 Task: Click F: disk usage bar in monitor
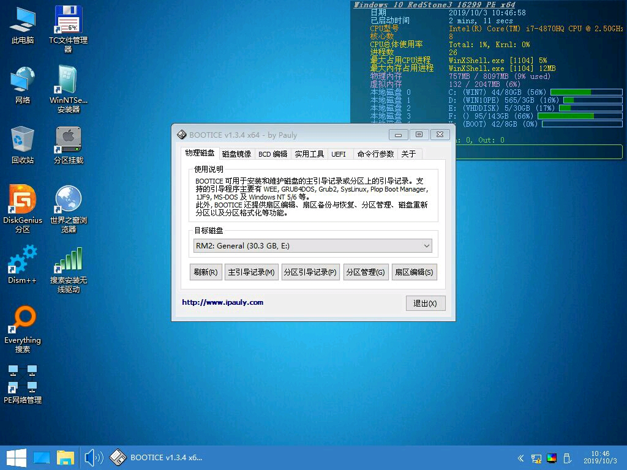click(x=580, y=116)
